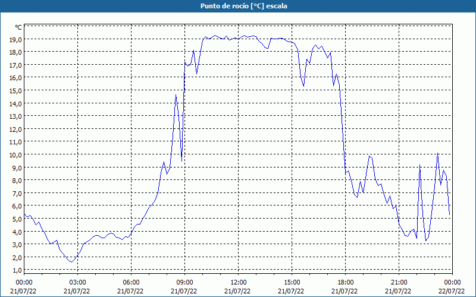
Task: Click the 19,0 y-axis value
Action: [16, 39]
